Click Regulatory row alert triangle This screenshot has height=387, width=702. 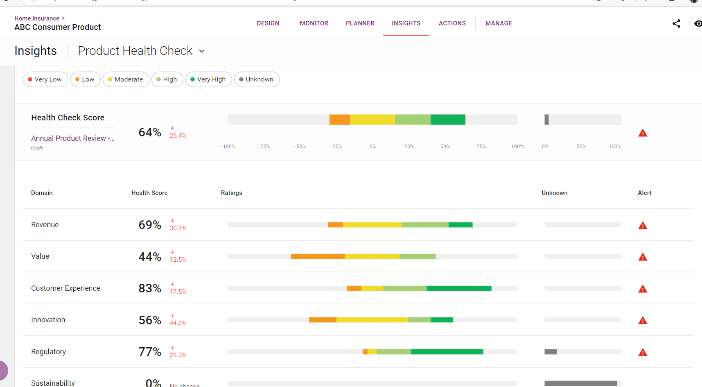pyautogui.click(x=643, y=353)
